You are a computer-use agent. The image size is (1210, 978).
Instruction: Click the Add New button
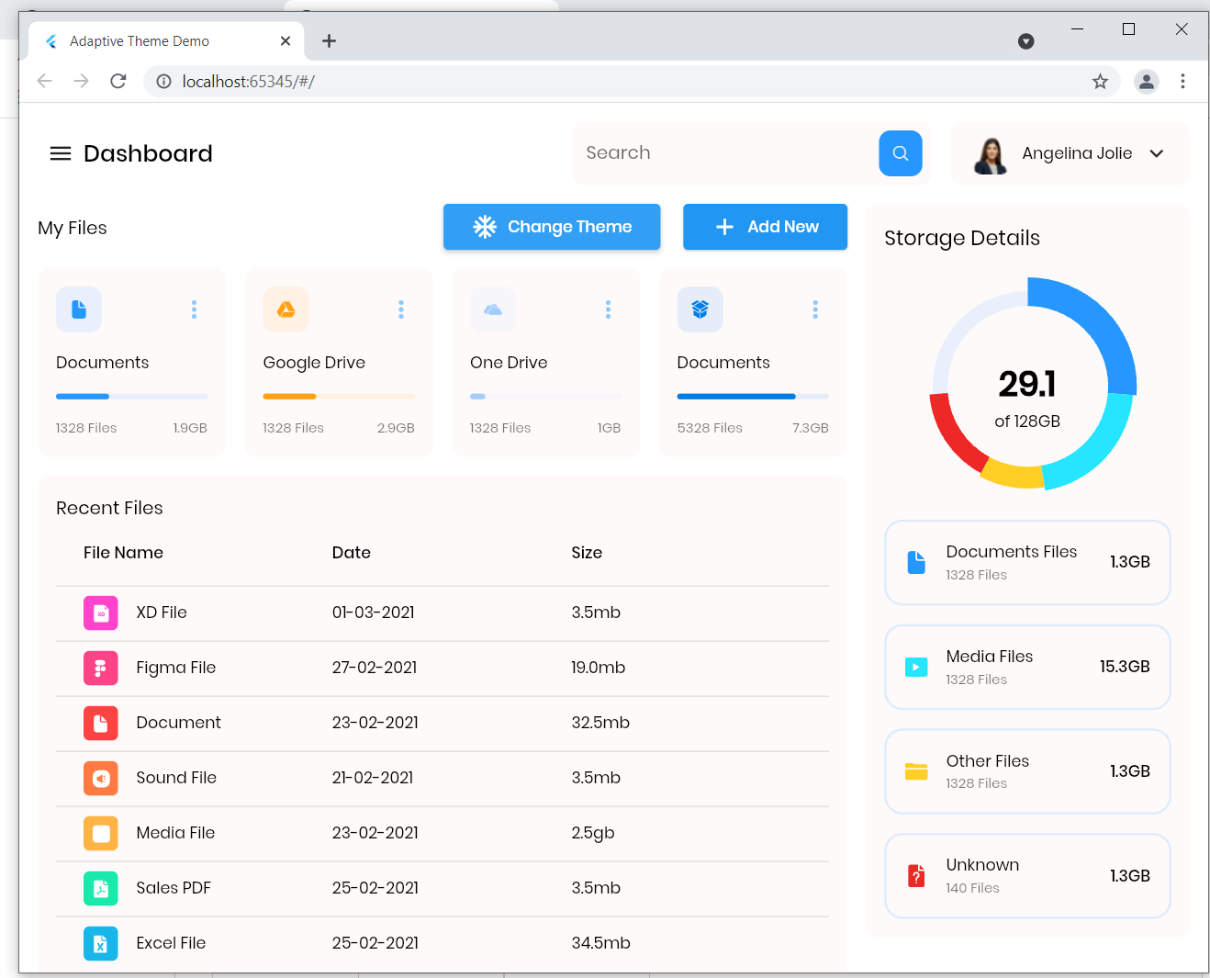[765, 227]
